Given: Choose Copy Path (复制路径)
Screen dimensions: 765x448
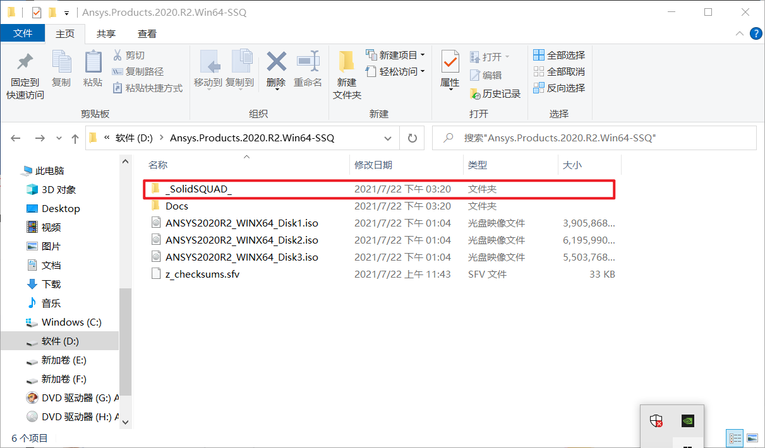Looking at the screenshot, I should click(138, 72).
